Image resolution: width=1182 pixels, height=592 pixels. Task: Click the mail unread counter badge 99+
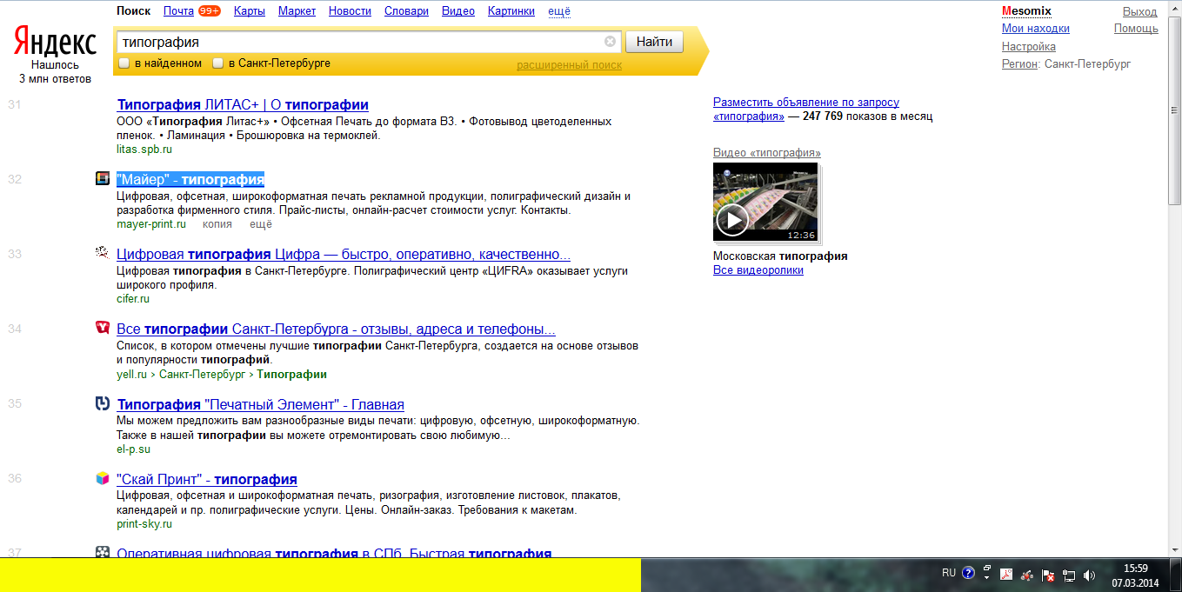(209, 11)
